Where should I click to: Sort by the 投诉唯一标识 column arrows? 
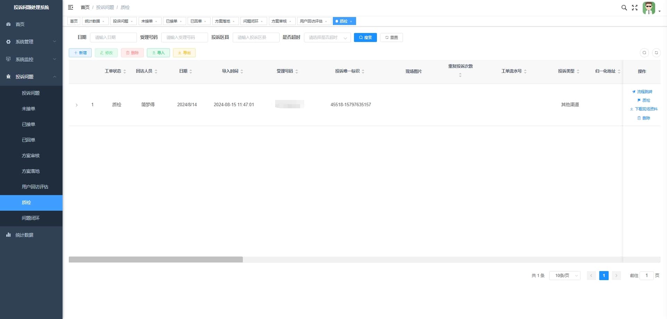coord(363,72)
